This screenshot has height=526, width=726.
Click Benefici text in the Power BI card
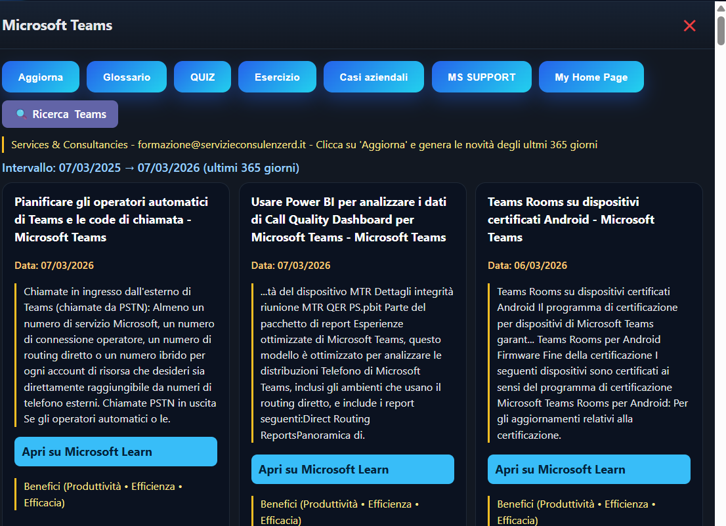tap(339, 512)
